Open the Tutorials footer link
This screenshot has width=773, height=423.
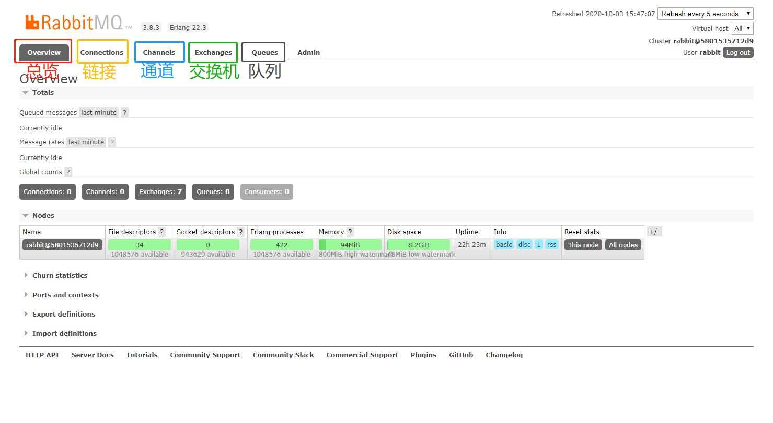[x=142, y=355]
